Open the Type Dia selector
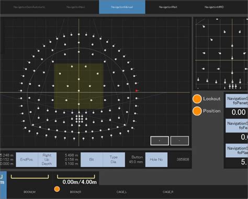The image size is (248, 199). [x=114, y=160]
